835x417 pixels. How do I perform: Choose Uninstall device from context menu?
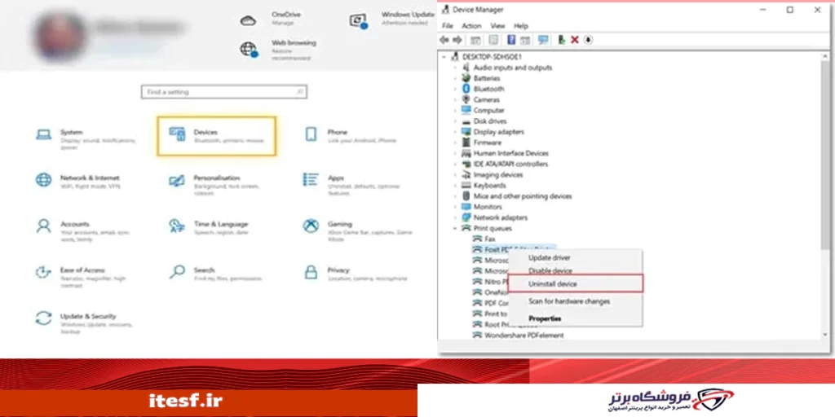pos(552,283)
